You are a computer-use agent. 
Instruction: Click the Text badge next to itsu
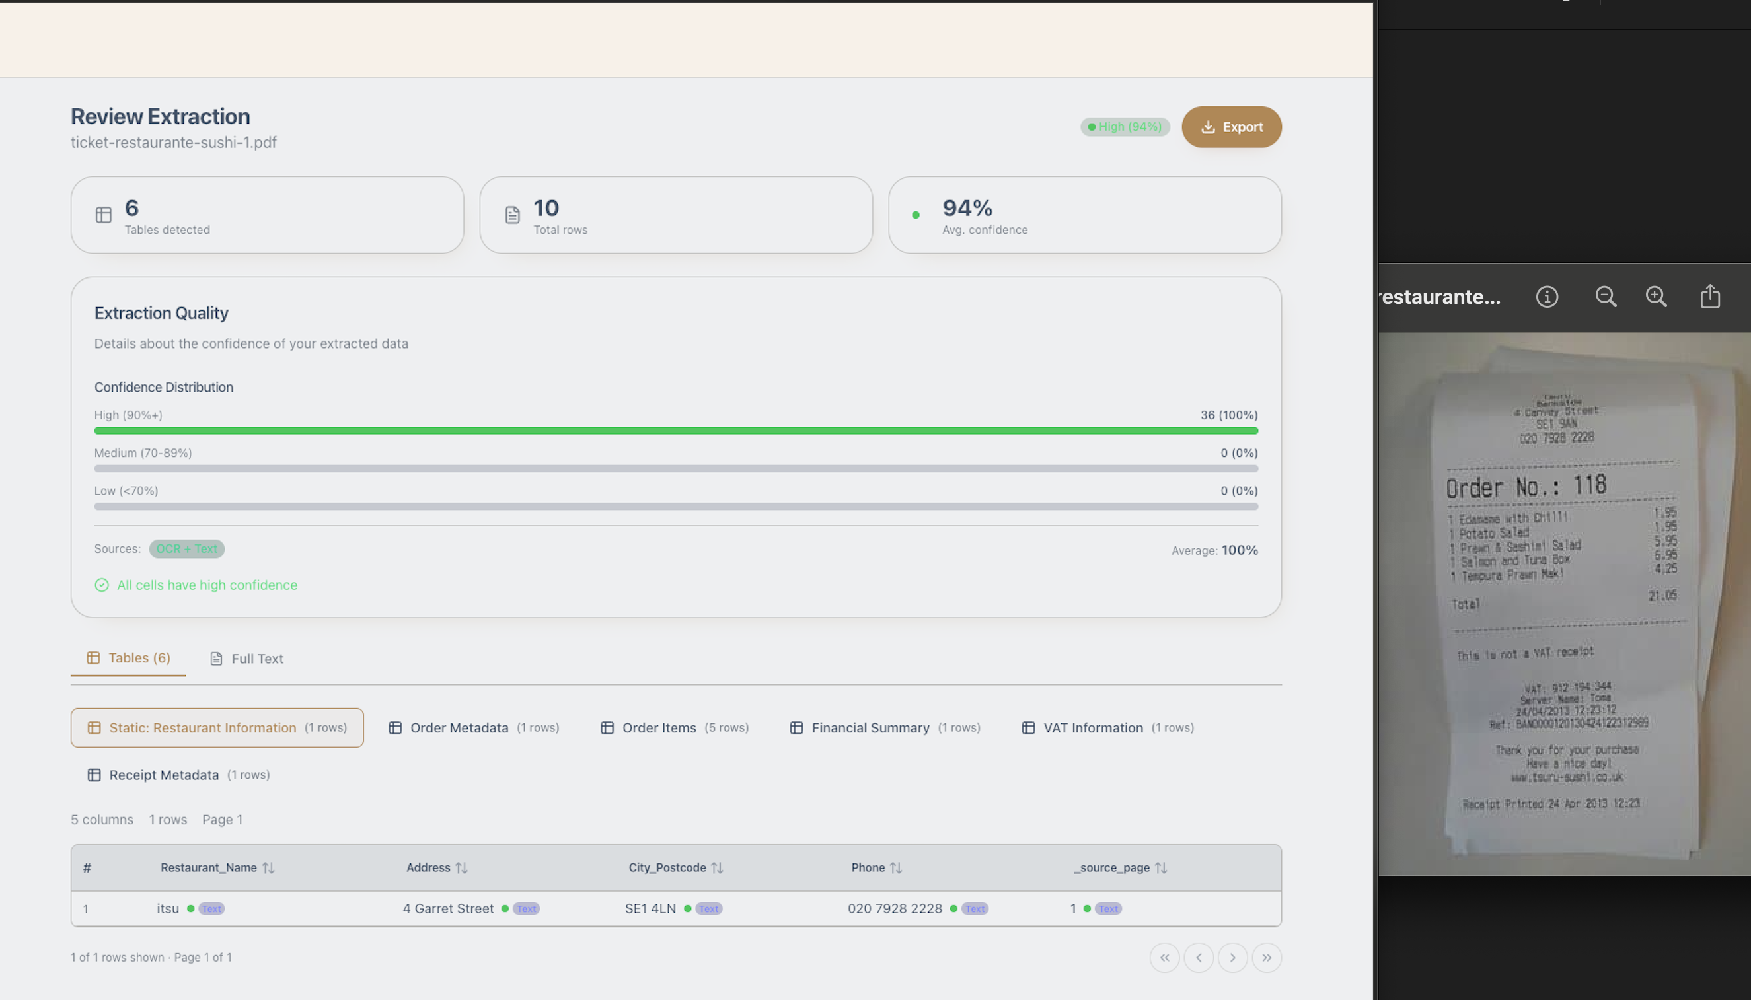(211, 908)
